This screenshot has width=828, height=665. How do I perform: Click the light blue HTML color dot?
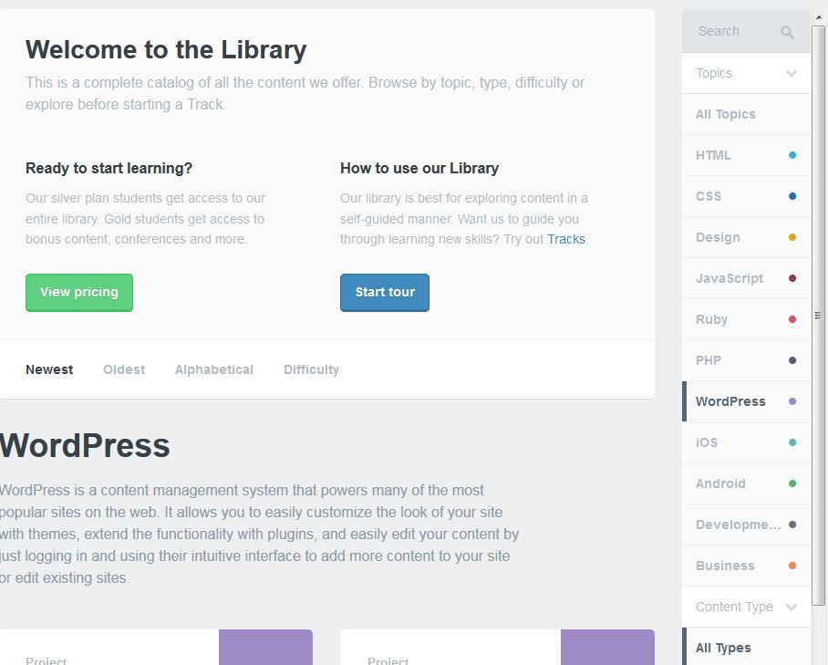tap(792, 155)
